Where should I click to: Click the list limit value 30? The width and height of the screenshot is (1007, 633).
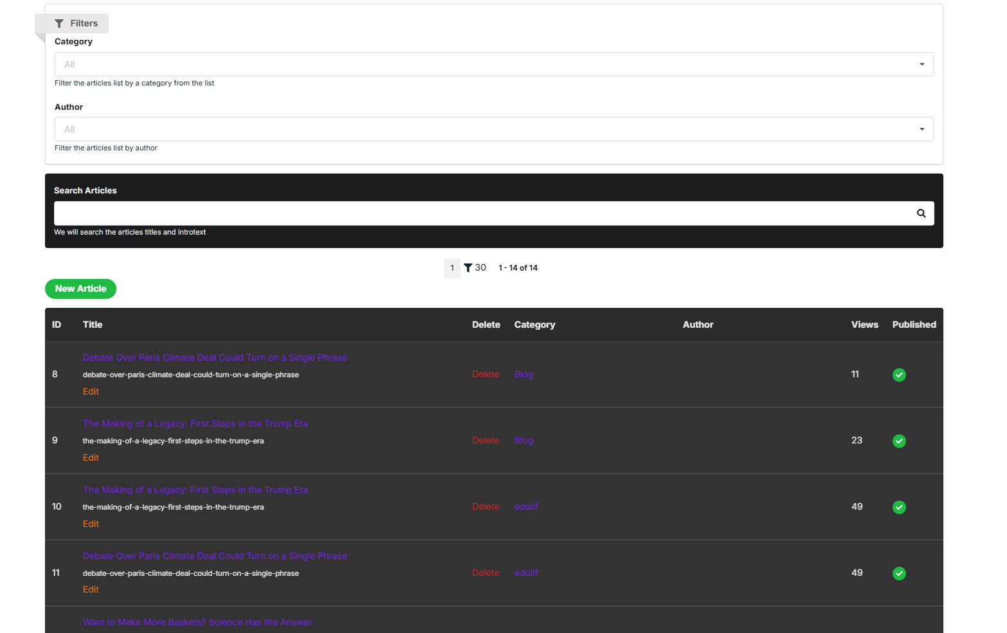(480, 267)
